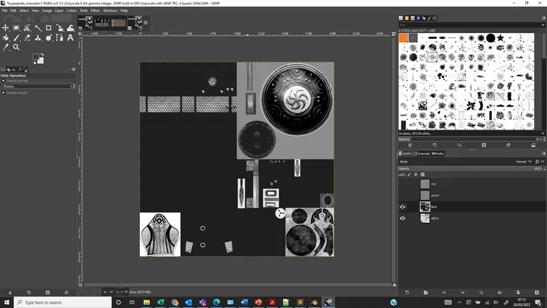Select the Rectangle Select tool
Viewport: 547px width, 308px height.
click(16, 27)
